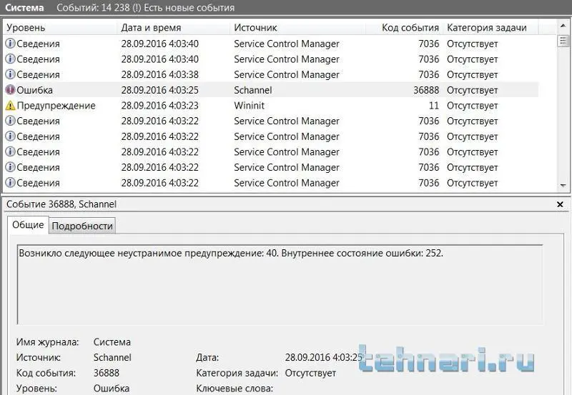Viewport: 572px width, 395px height.
Task: Click the info icon of the last visible event
Action: (10, 183)
